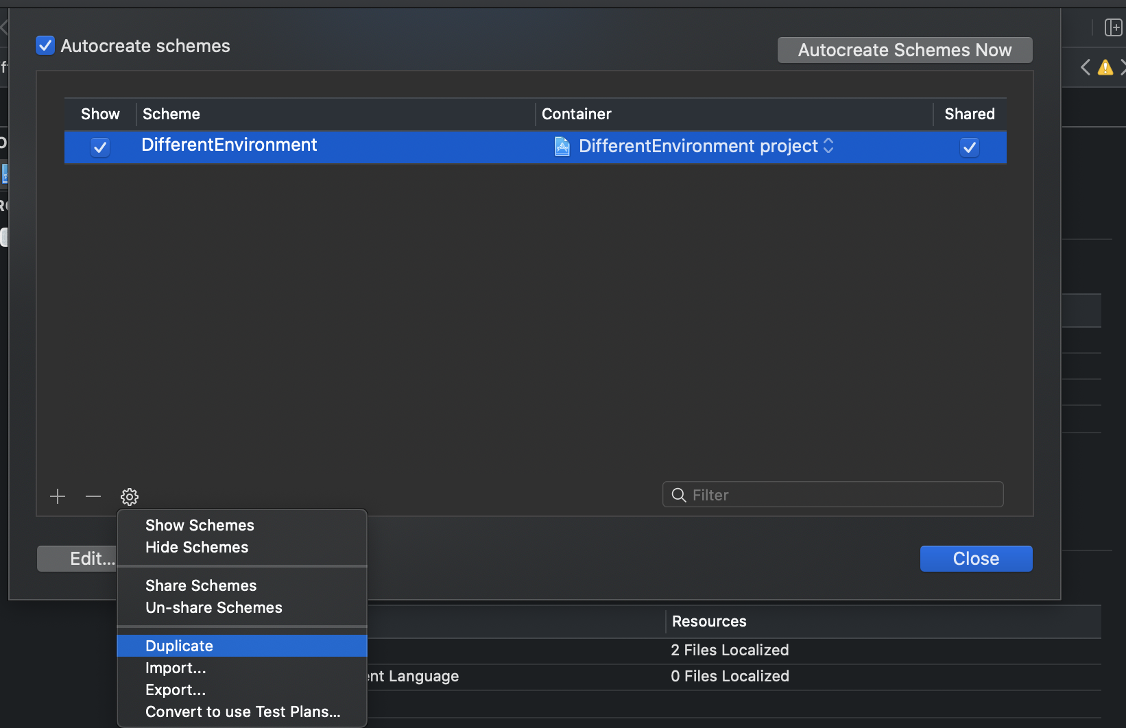
Task: Choose Export... in the gear menu
Action: click(x=176, y=690)
